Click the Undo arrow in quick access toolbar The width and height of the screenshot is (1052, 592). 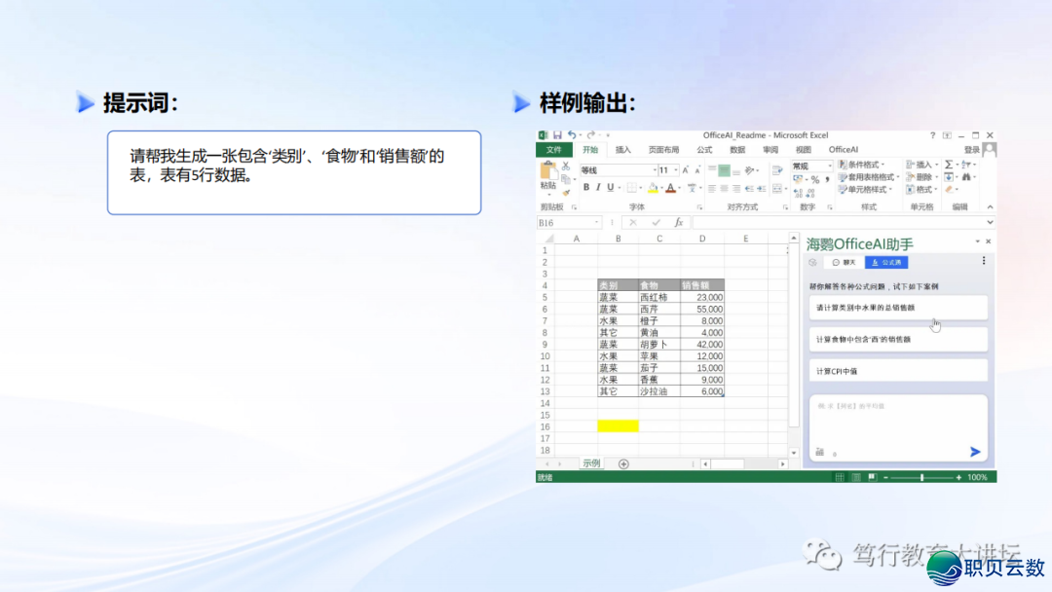click(x=571, y=135)
